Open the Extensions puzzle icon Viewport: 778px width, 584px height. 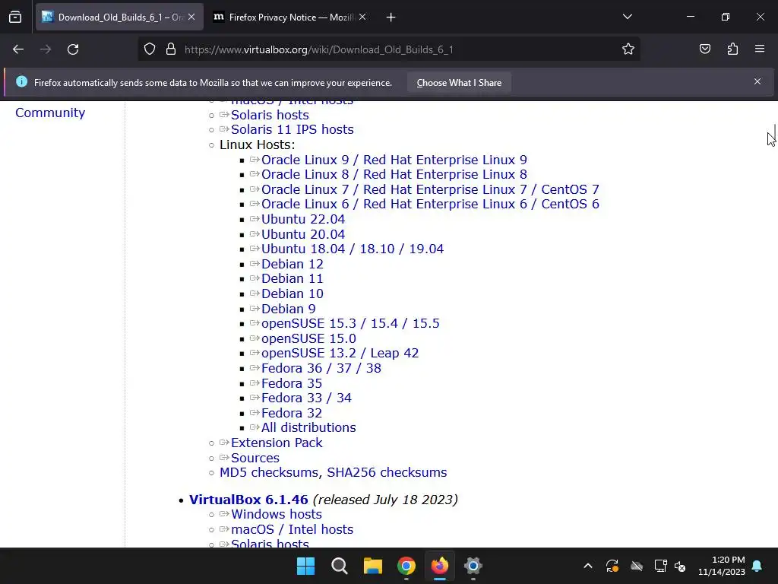(x=732, y=49)
